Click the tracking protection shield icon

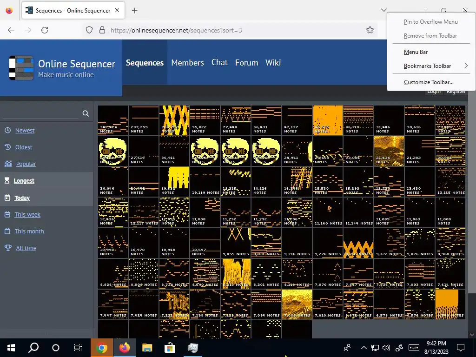[89, 30]
